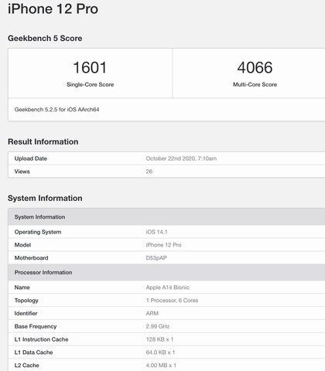
Task: Select the Operating System iOS 14.1 value
Action: [156, 232]
